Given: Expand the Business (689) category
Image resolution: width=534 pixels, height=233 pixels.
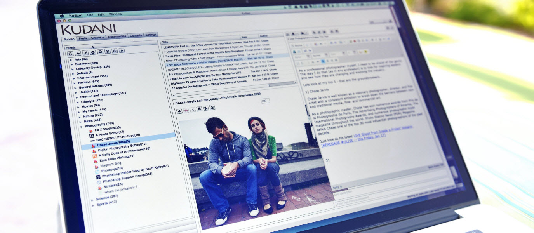Looking at the screenshot, I should [72, 64].
